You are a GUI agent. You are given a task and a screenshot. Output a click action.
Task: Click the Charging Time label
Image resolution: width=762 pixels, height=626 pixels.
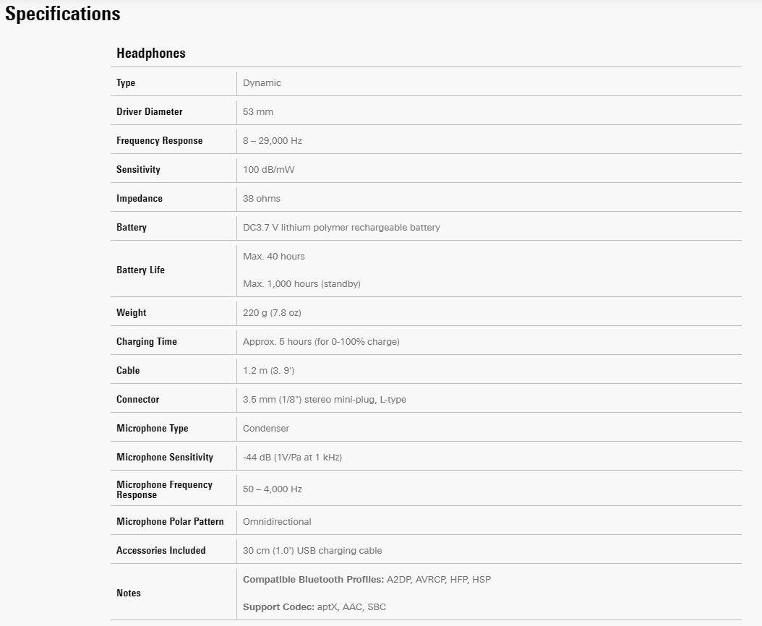(x=147, y=342)
